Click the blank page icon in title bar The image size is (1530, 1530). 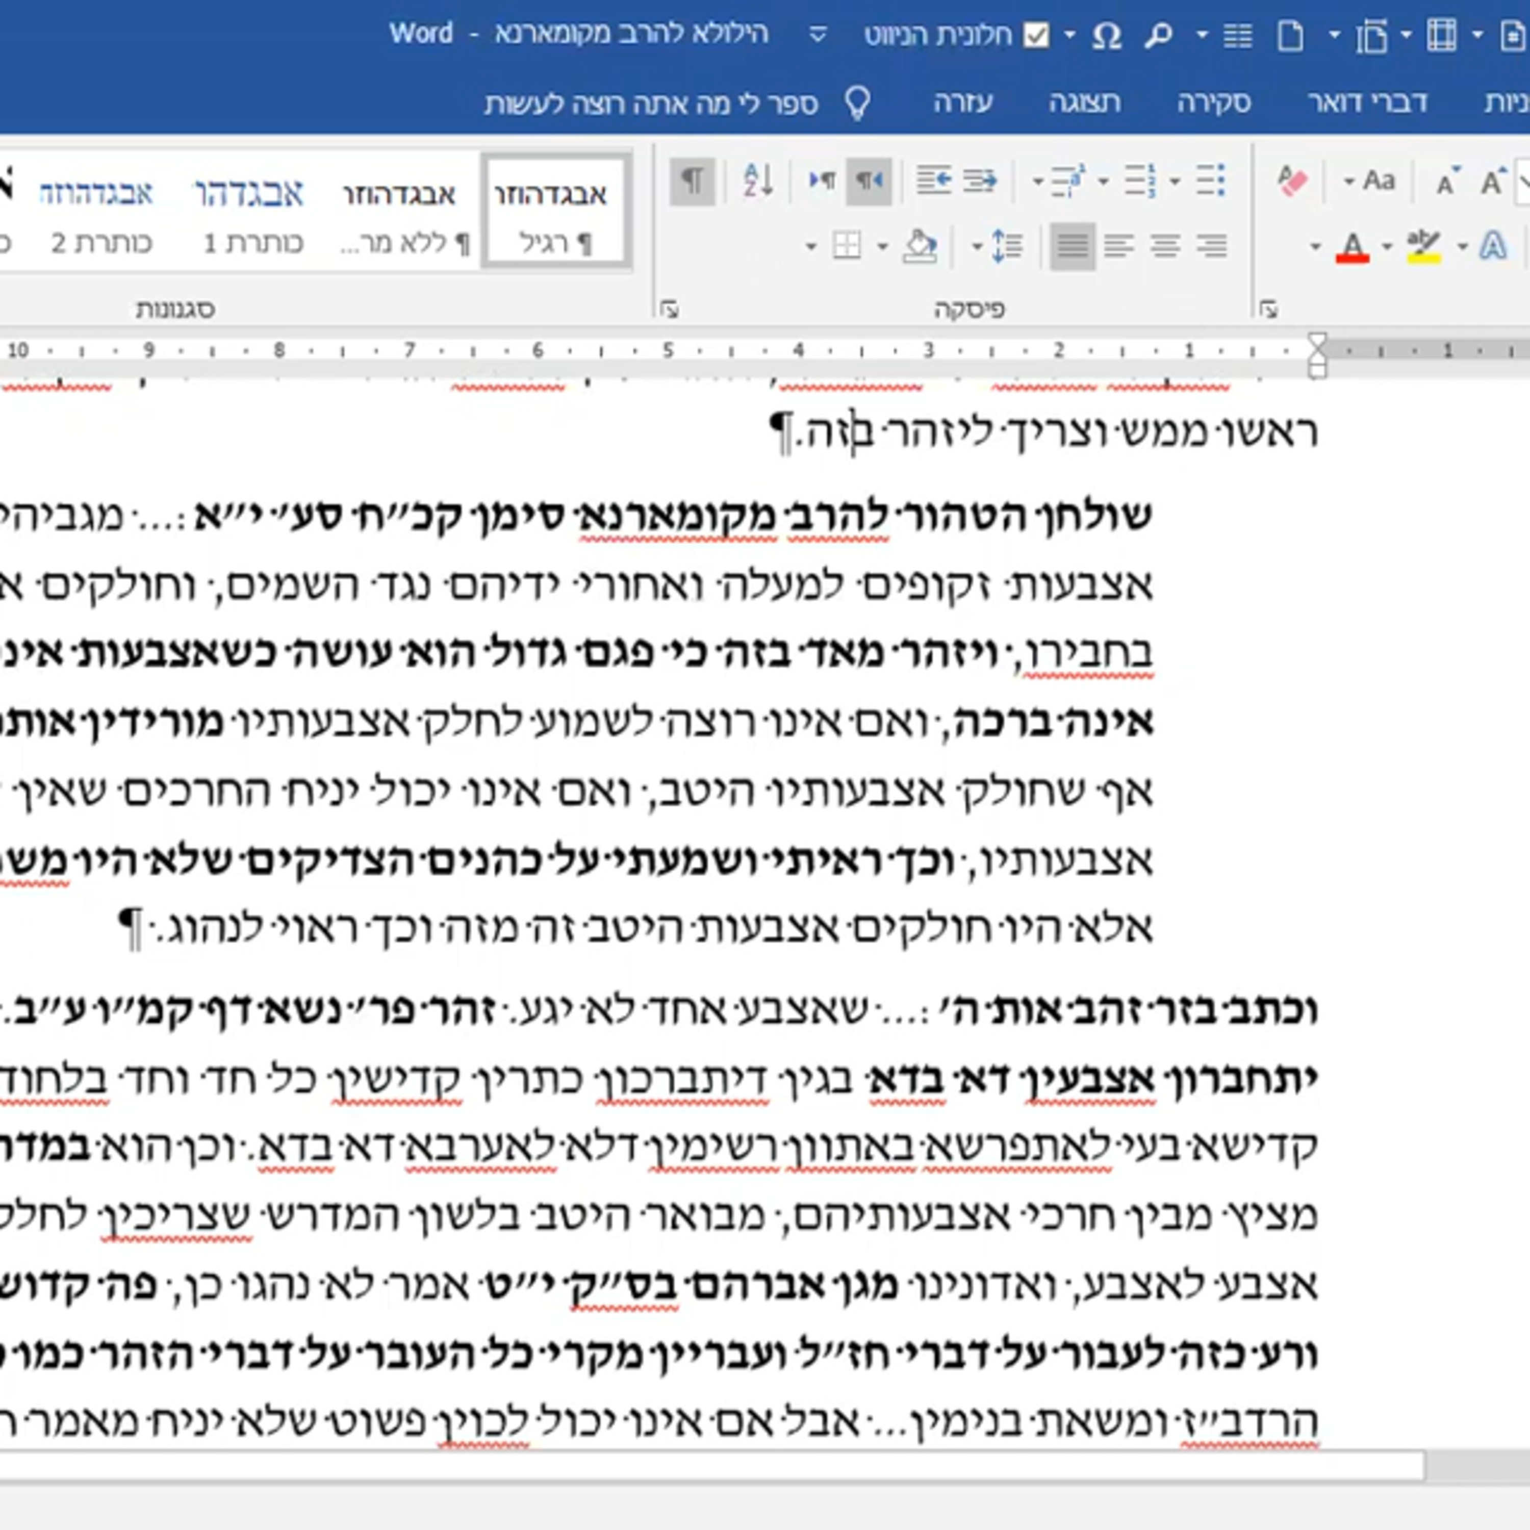point(1290,35)
